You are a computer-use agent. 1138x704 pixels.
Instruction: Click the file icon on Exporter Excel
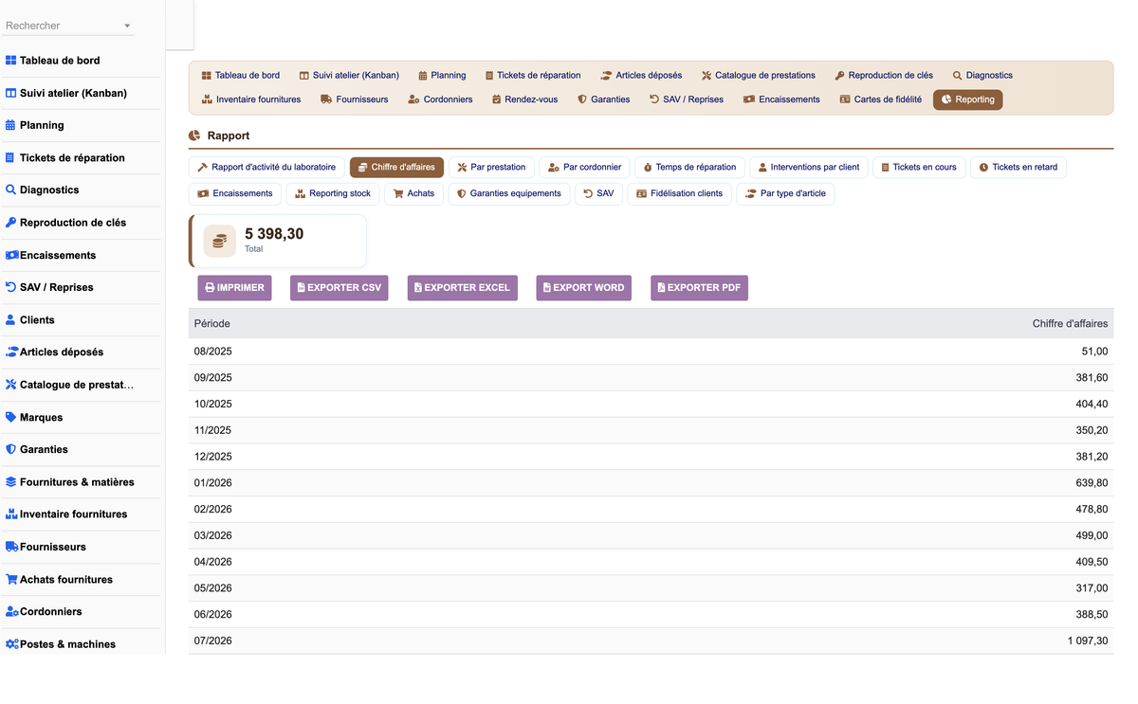[418, 288]
